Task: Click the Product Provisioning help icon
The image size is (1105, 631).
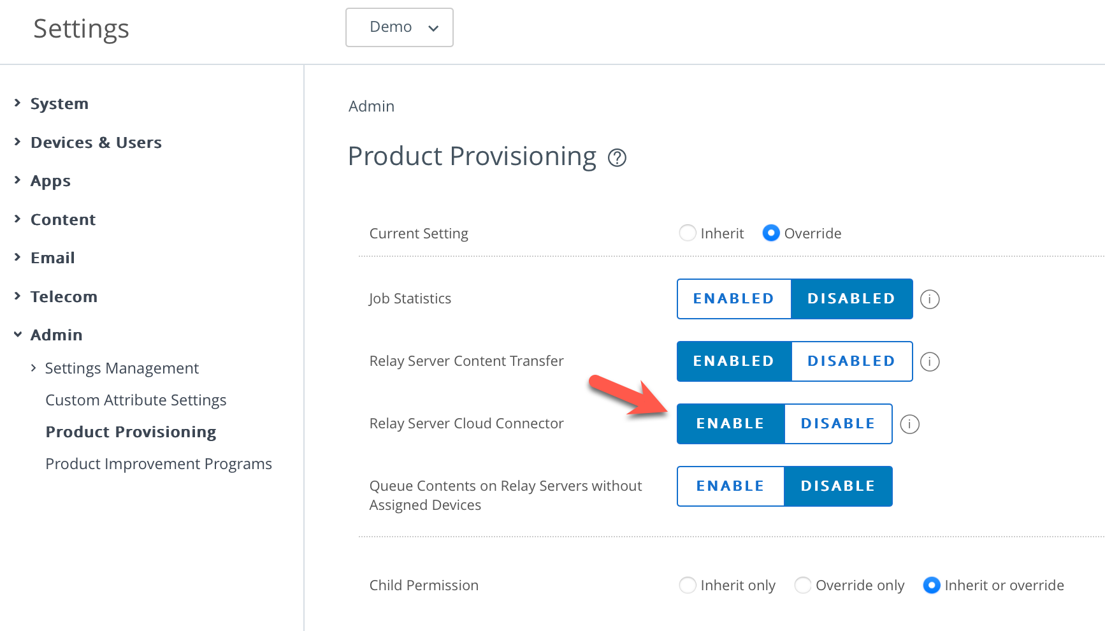Action: pyautogui.click(x=617, y=157)
